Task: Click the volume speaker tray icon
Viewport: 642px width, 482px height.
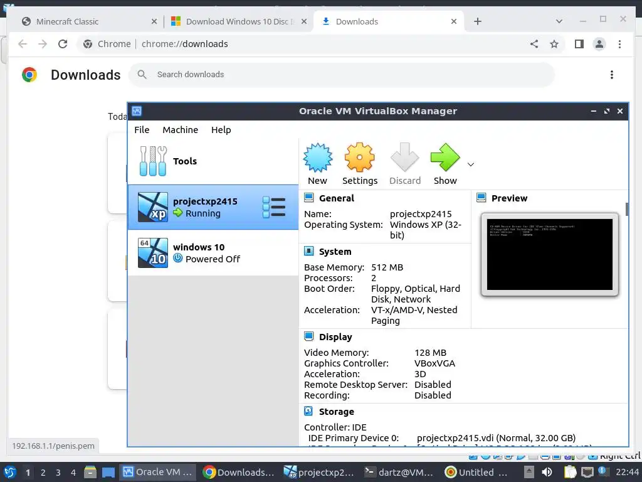Action: coord(547,472)
